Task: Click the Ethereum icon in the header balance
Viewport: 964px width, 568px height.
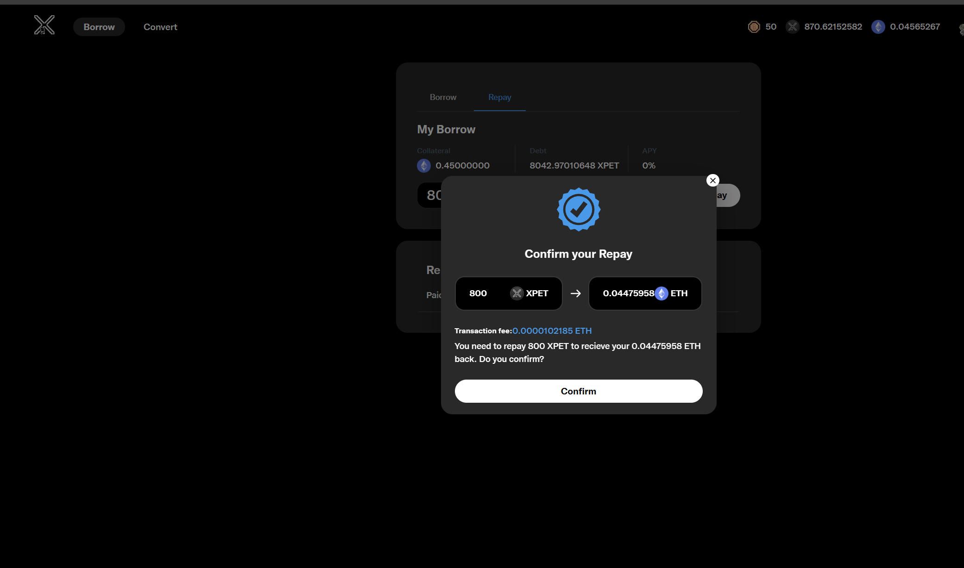Action: pos(878,27)
